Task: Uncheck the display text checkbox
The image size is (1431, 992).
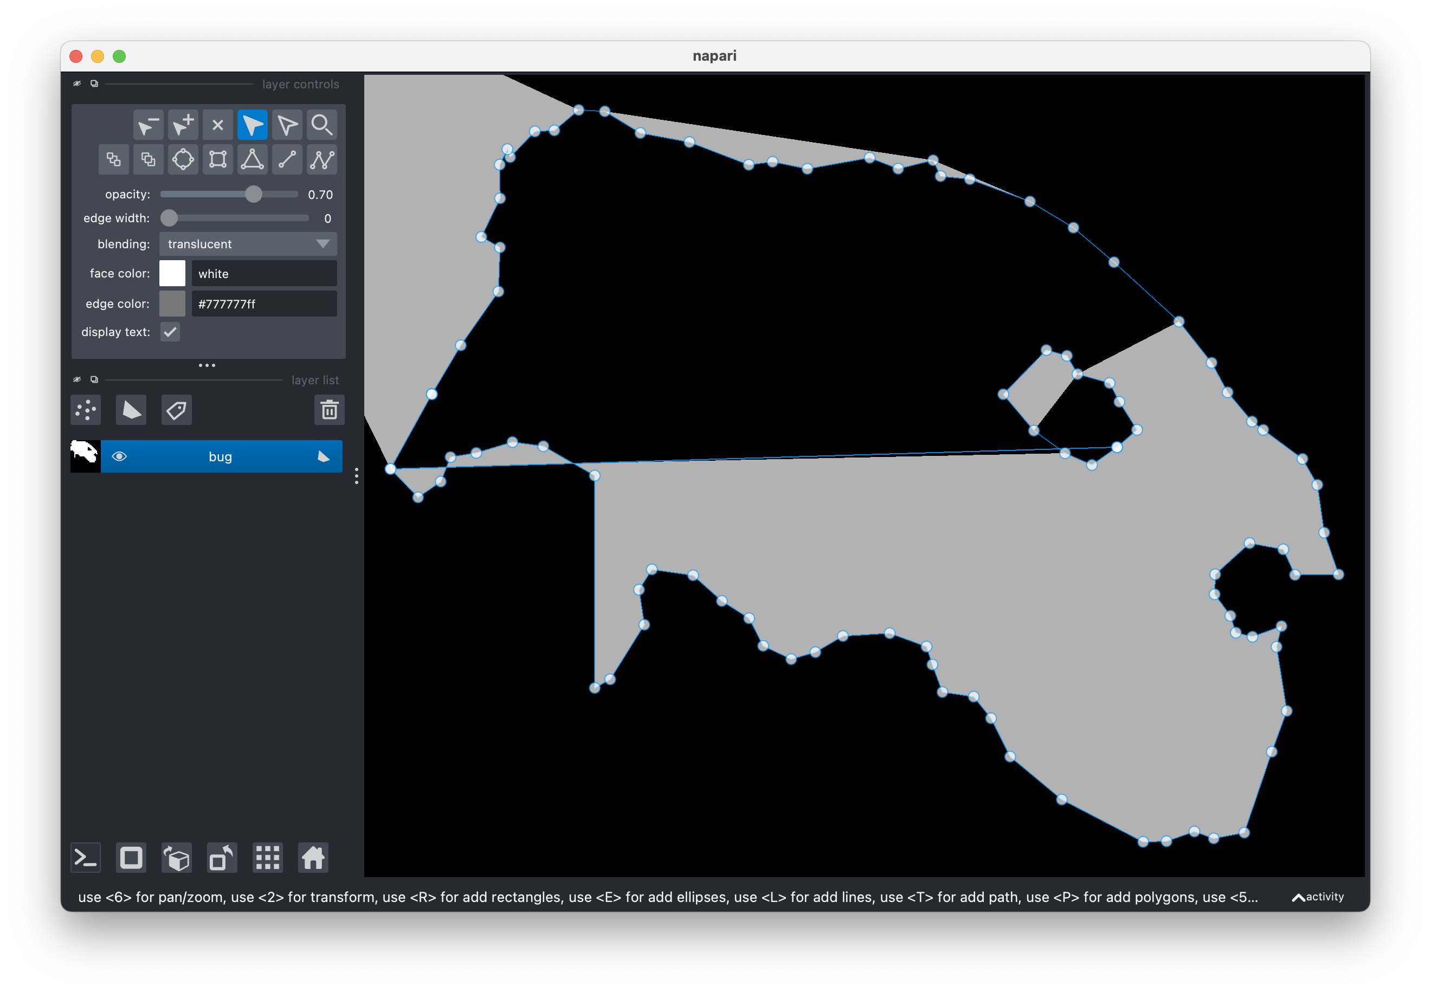Action: [x=170, y=332]
